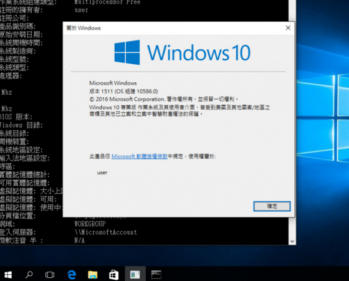Click '可用實體記憶體:' line in console
The image size is (349, 281).
pos(25,183)
